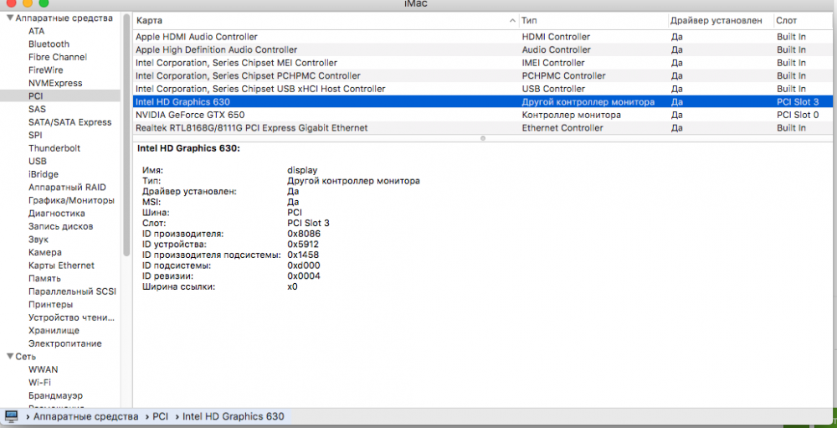Viewport: 837px width, 428px height.
Task: Click the computer icon in the path bar
Action: (11, 416)
